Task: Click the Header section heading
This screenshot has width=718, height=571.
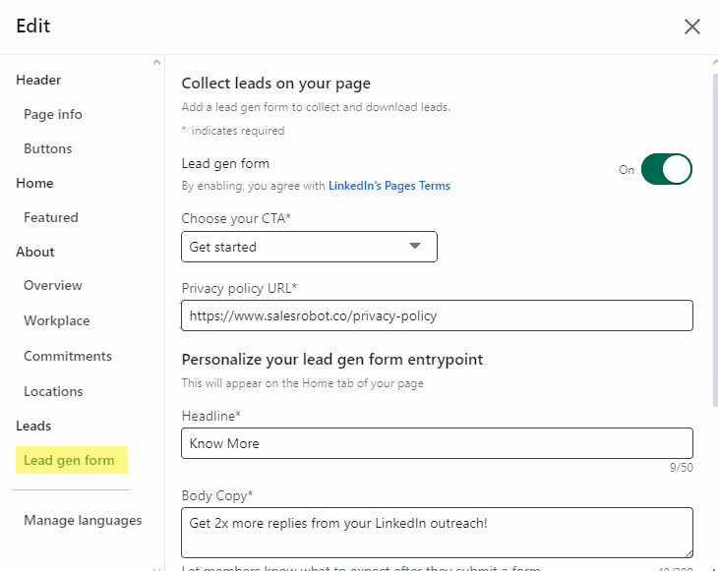Action: point(38,80)
